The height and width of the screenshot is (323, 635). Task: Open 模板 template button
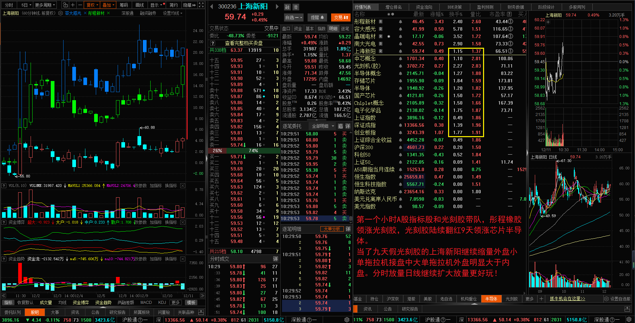[191, 302]
